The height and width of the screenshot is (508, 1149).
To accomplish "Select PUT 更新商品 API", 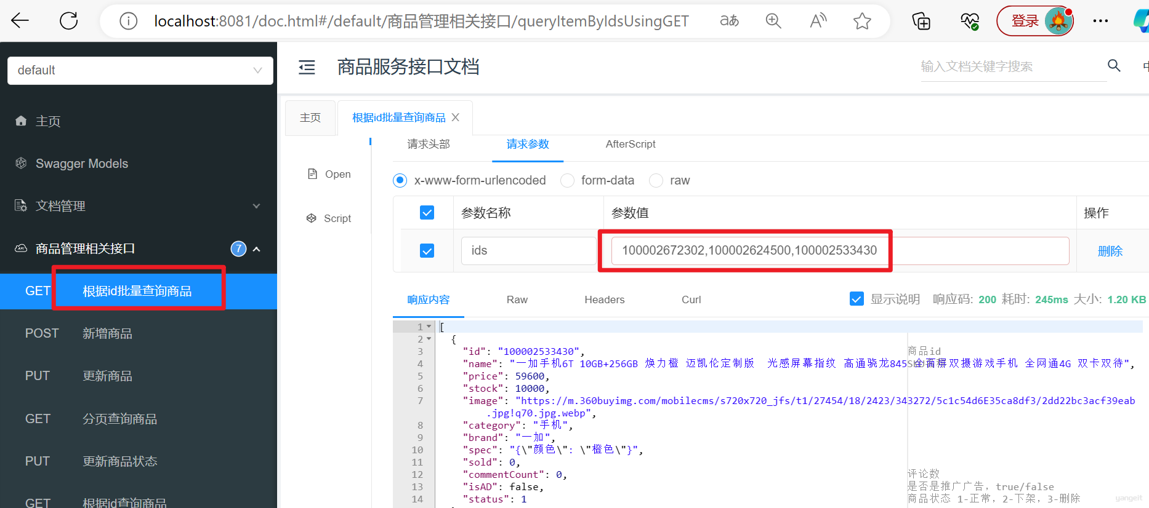I will point(139,376).
